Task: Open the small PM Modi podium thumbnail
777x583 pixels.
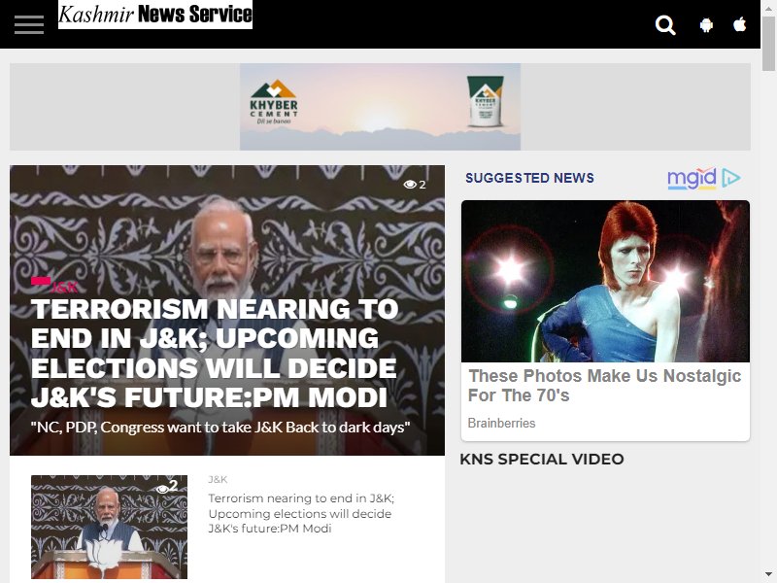Action: pyautogui.click(x=109, y=527)
